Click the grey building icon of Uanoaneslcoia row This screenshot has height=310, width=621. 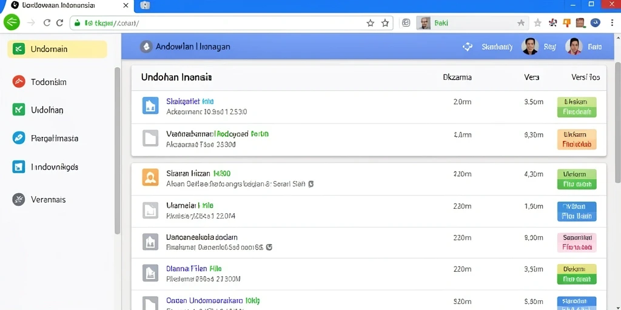coord(150,242)
